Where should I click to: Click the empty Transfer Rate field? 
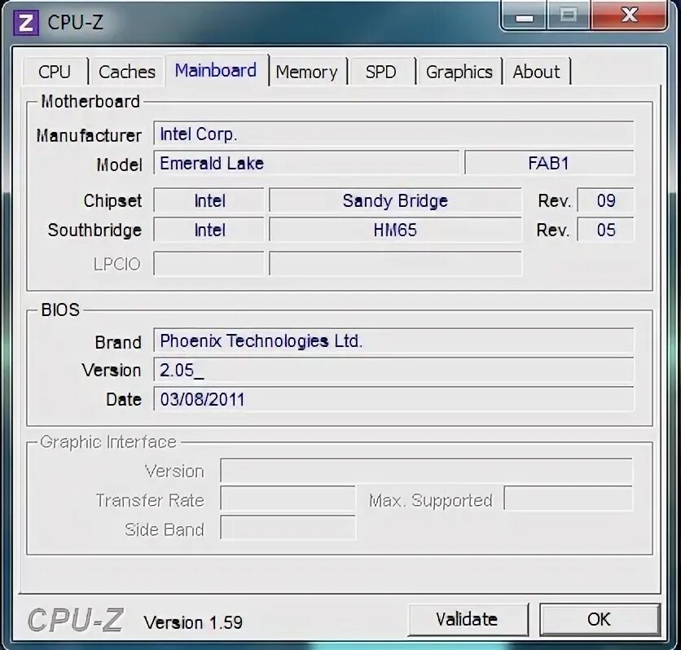coord(288,500)
